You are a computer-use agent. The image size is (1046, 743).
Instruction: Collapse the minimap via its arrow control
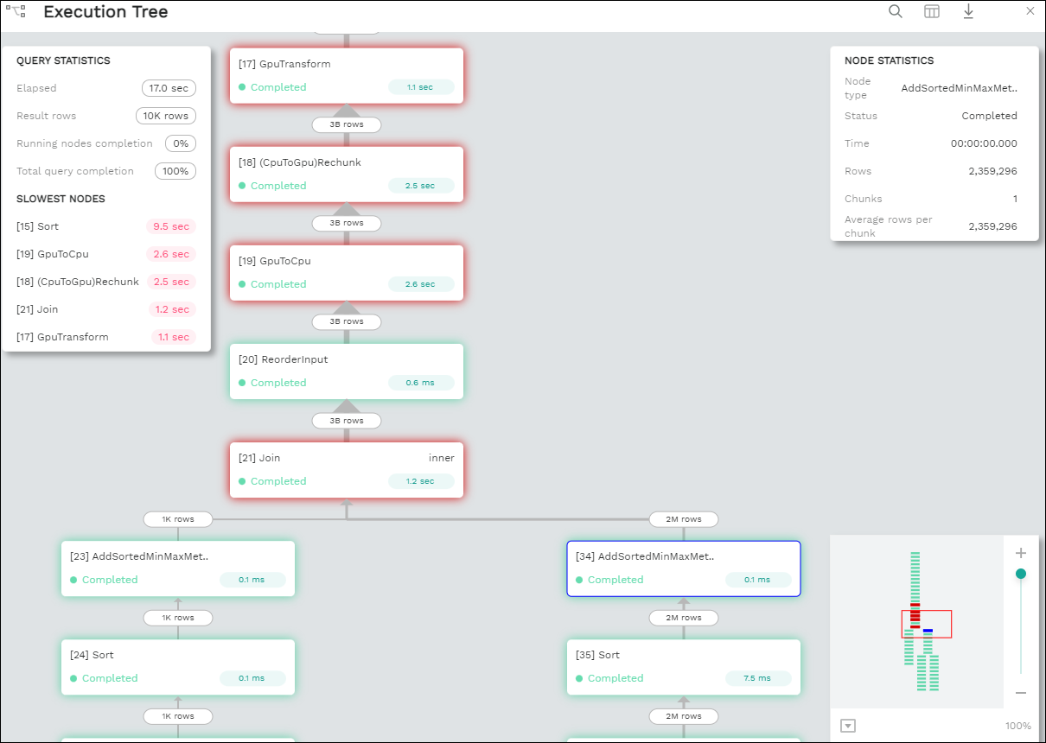848,726
